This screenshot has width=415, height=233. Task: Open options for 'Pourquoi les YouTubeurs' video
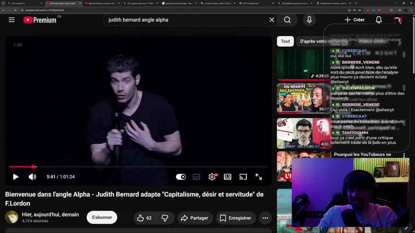(404, 155)
